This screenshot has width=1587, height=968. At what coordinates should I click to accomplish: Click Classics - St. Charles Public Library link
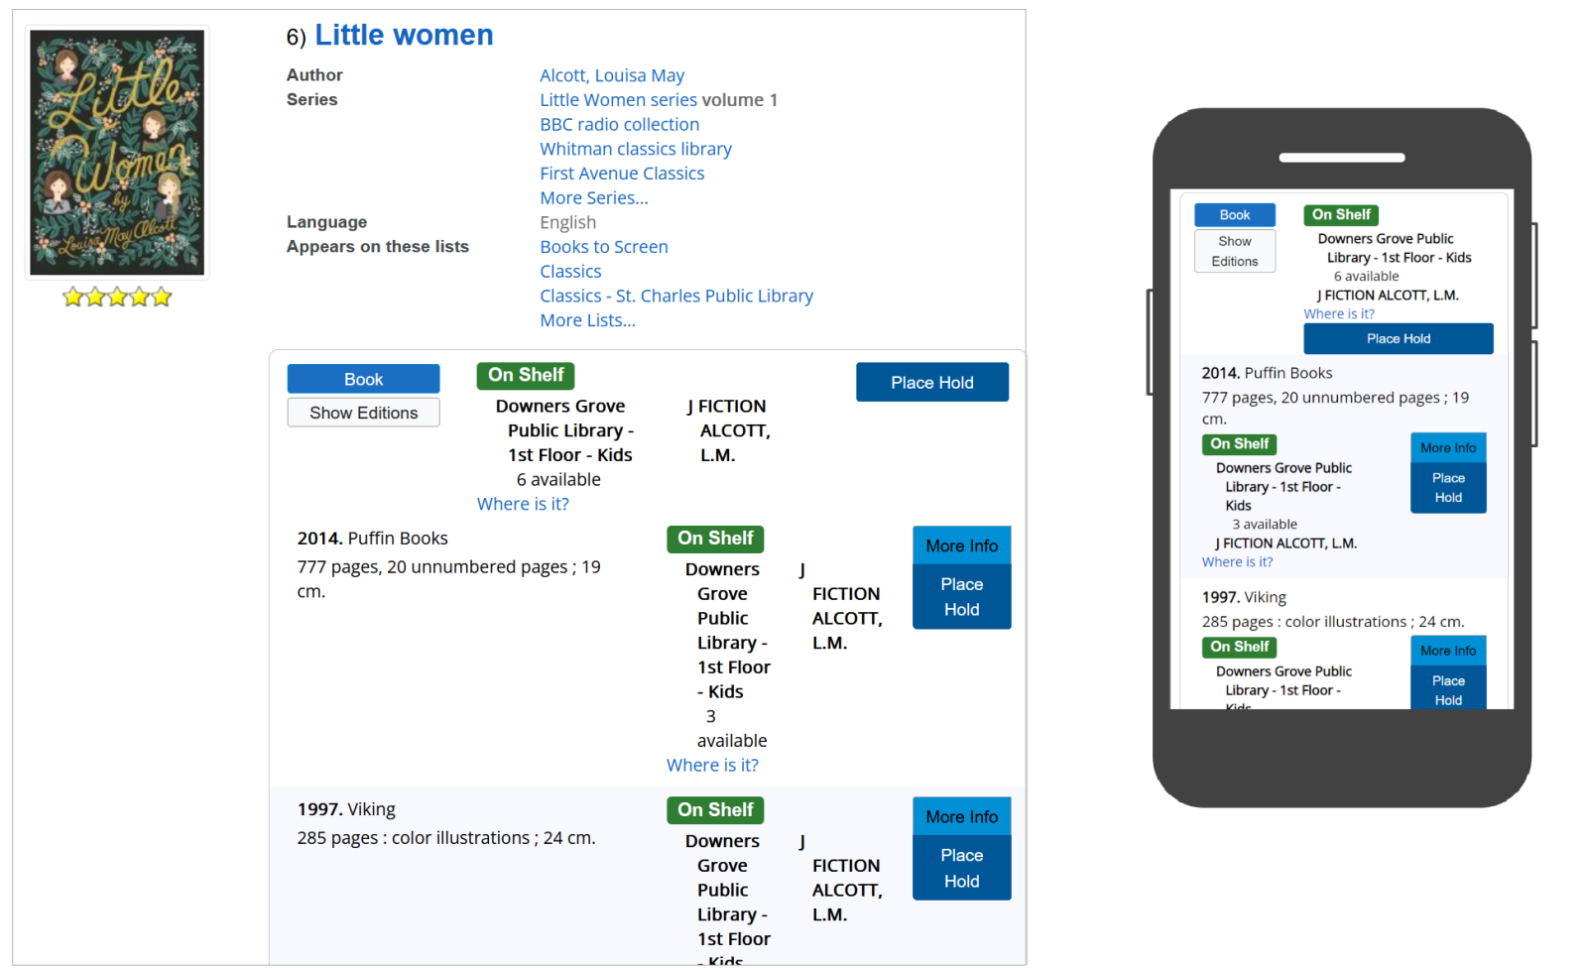[675, 296]
